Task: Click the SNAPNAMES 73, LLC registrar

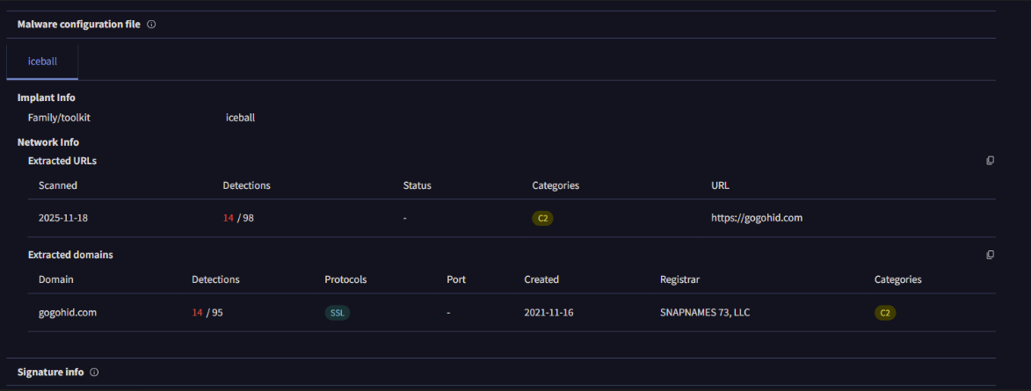Action: point(706,313)
